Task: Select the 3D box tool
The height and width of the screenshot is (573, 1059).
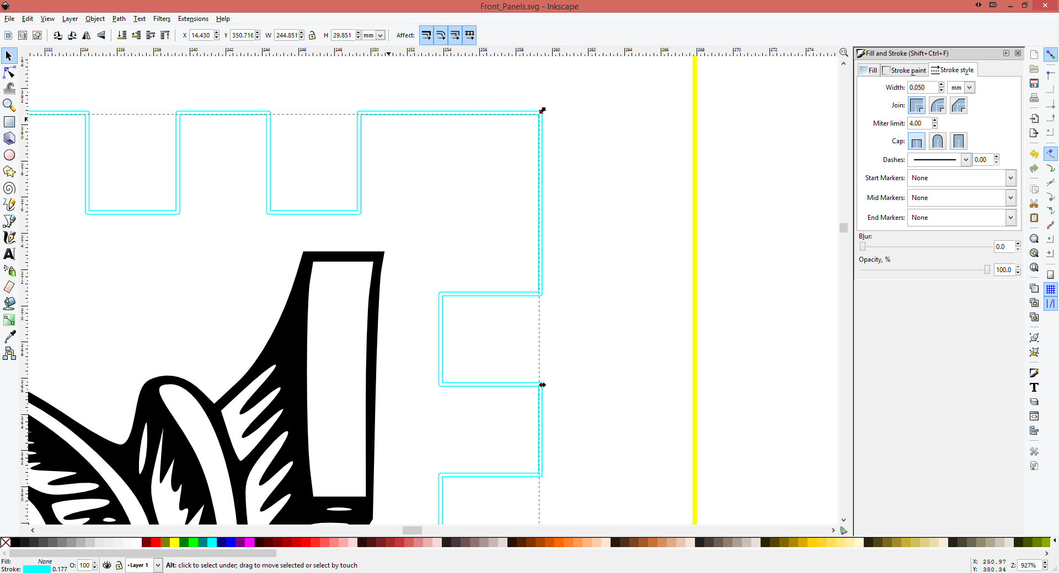Action: 9,138
